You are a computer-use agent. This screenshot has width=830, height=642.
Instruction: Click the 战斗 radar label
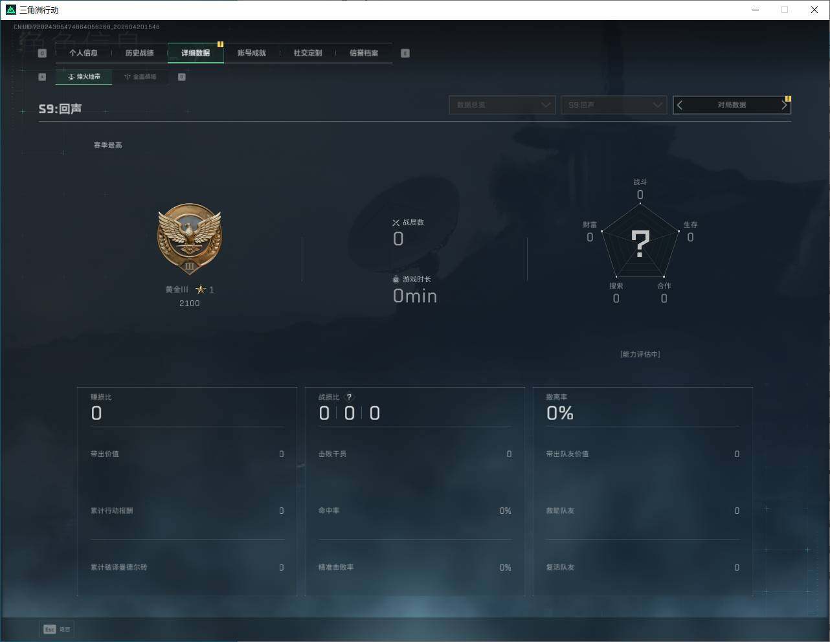[x=640, y=183]
